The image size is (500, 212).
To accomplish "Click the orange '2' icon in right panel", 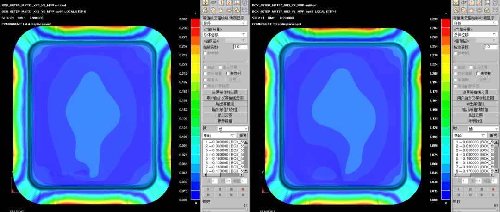I will point(479,3).
